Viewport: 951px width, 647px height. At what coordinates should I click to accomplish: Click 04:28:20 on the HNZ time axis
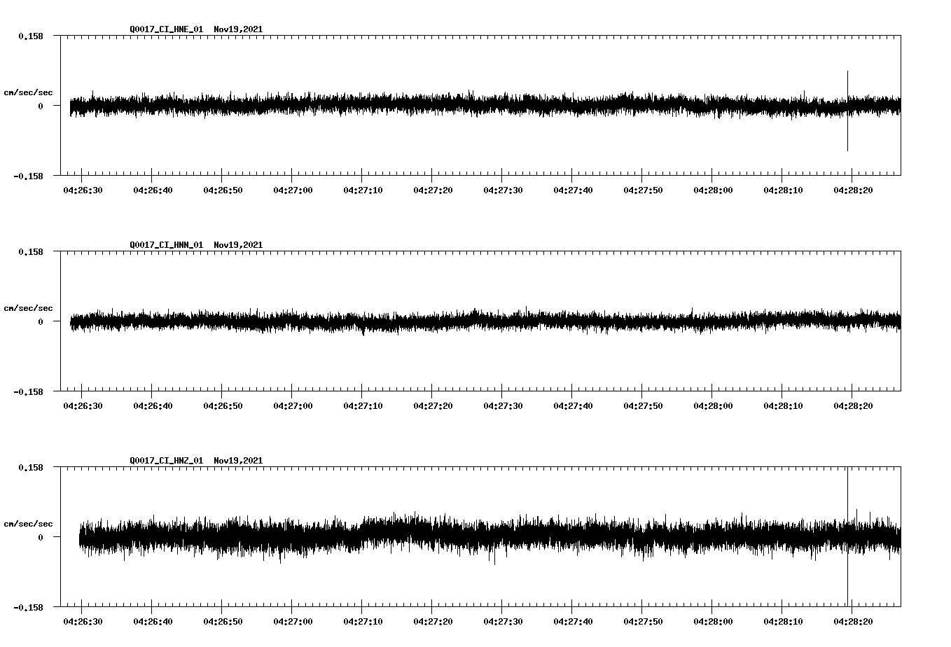tap(853, 621)
